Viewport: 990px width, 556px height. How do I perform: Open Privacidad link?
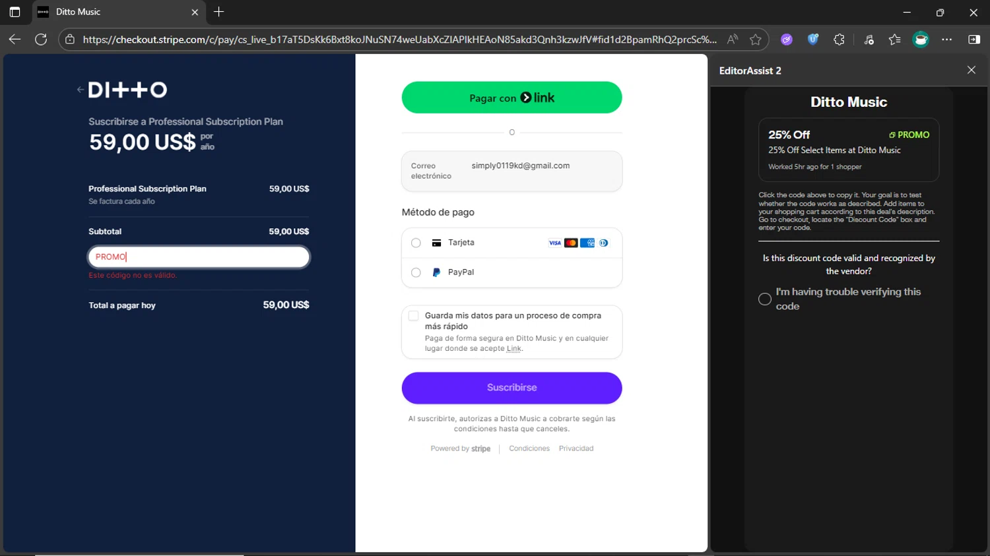click(x=576, y=448)
